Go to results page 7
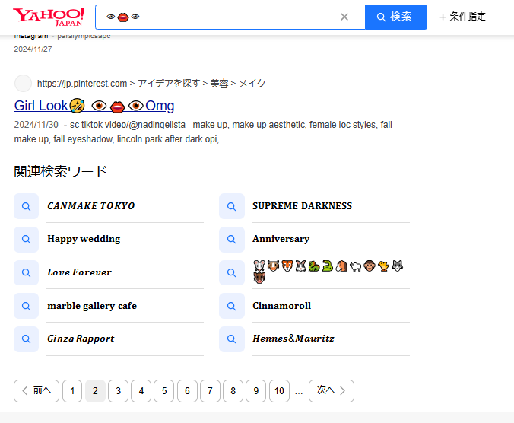Image resolution: width=514 pixels, height=423 pixels. pos(210,391)
